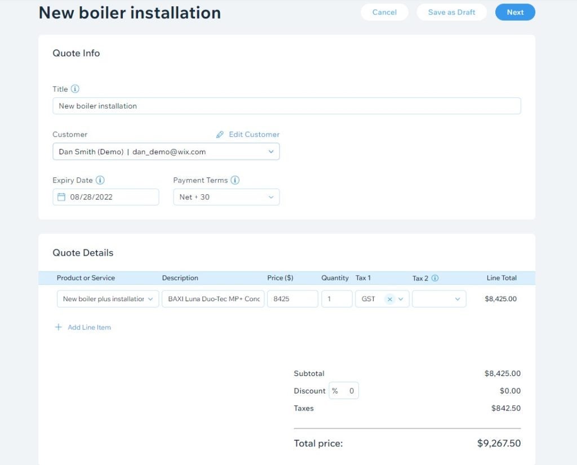This screenshot has height=465, width=577.
Task: Click the Next button
Action: (514, 12)
